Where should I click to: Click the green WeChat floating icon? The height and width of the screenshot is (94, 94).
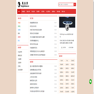[x=90, y=81]
